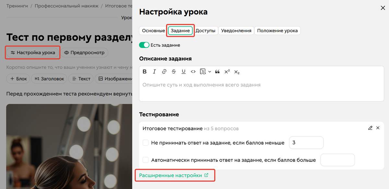The image size is (389, 189).
Task: Open Профессиональный макияж breadcrumb
Action: pos(66,6)
